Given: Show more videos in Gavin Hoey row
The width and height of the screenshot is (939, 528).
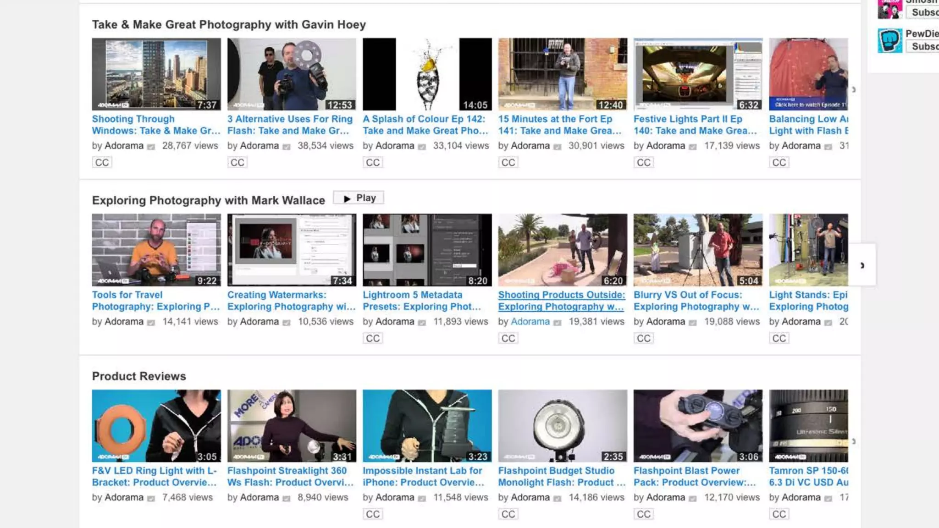Looking at the screenshot, I should coord(854,90).
